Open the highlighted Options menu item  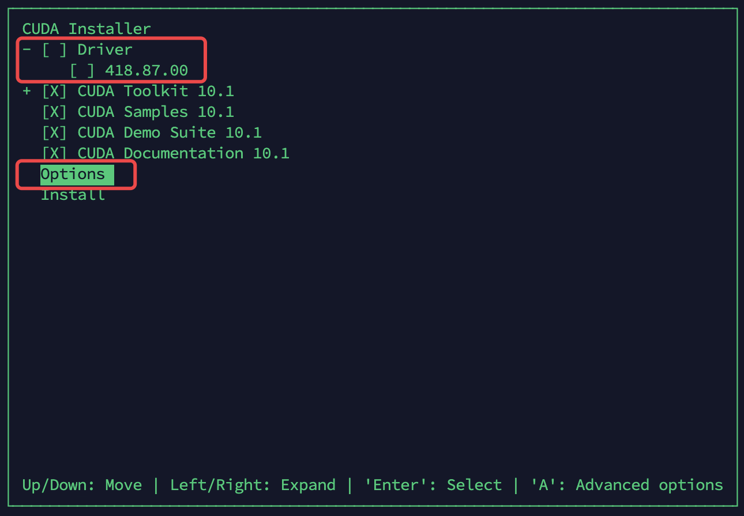(77, 174)
